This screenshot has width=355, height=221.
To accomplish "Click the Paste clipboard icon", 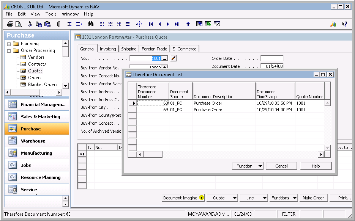I will (47, 24).
